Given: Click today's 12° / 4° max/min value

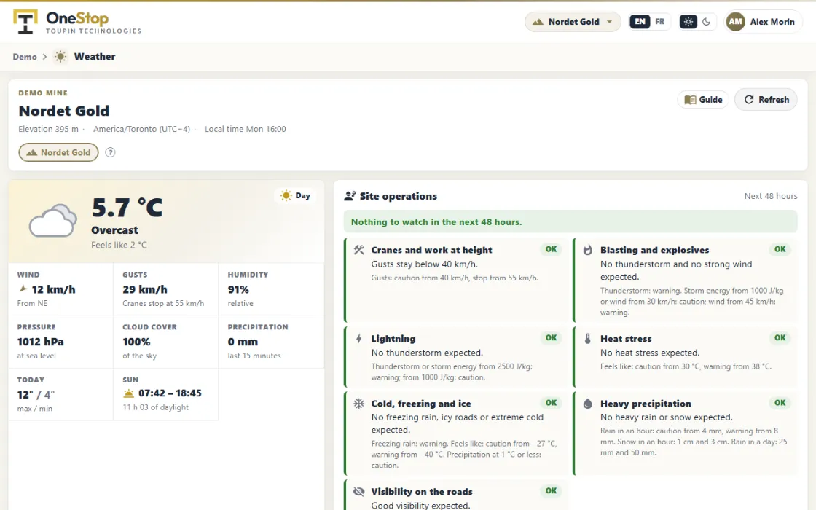Looking at the screenshot, I should 36,394.
